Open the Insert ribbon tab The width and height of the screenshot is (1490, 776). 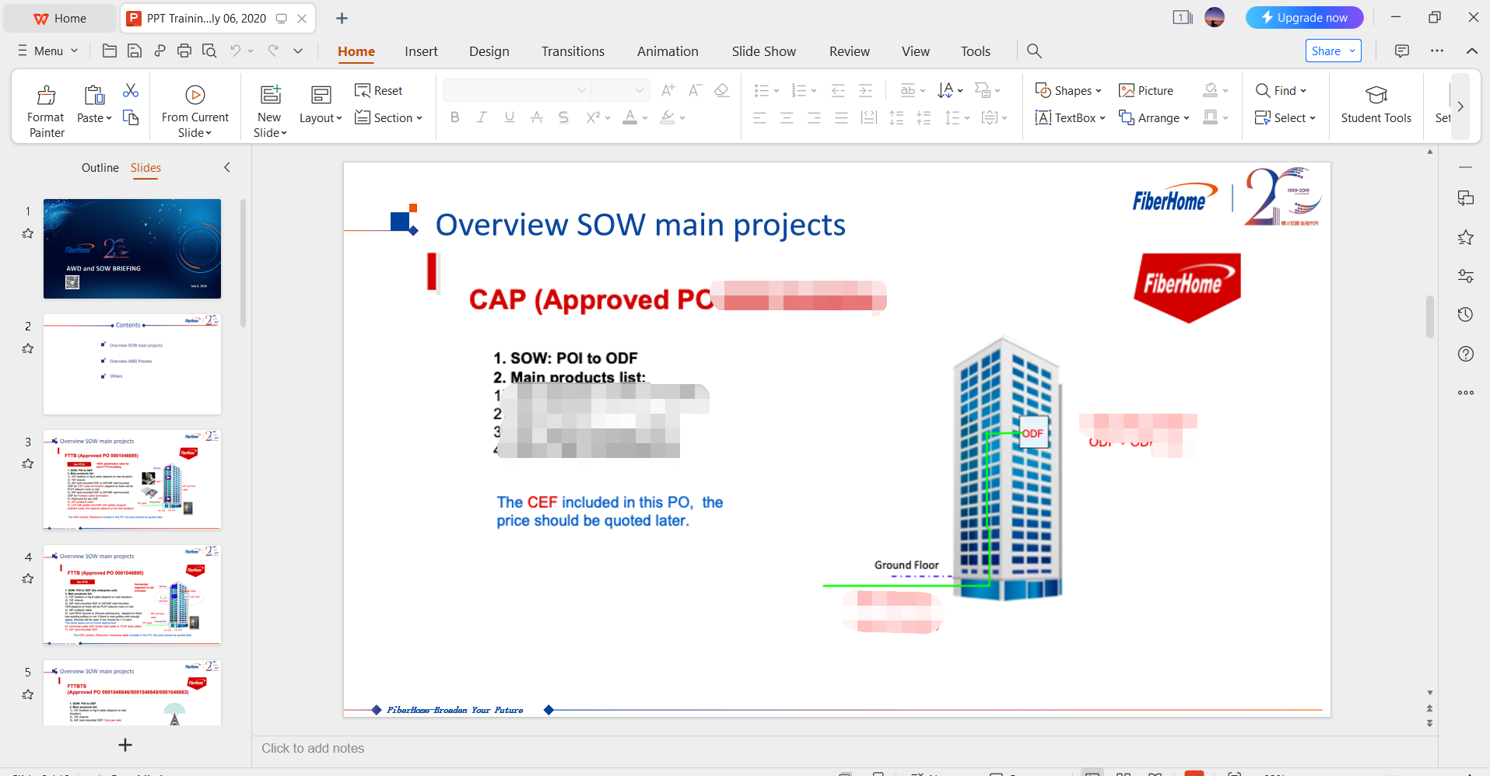pos(421,51)
